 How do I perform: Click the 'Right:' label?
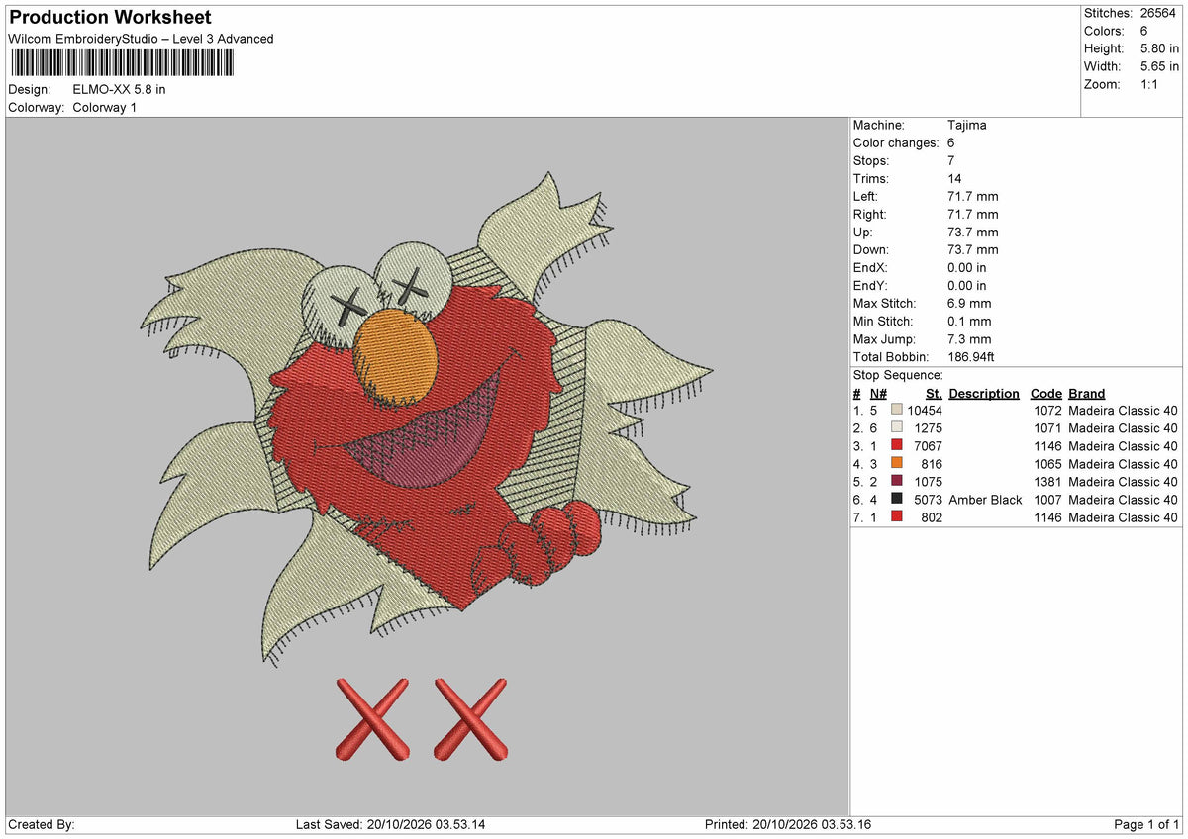(x=870, y=214)
